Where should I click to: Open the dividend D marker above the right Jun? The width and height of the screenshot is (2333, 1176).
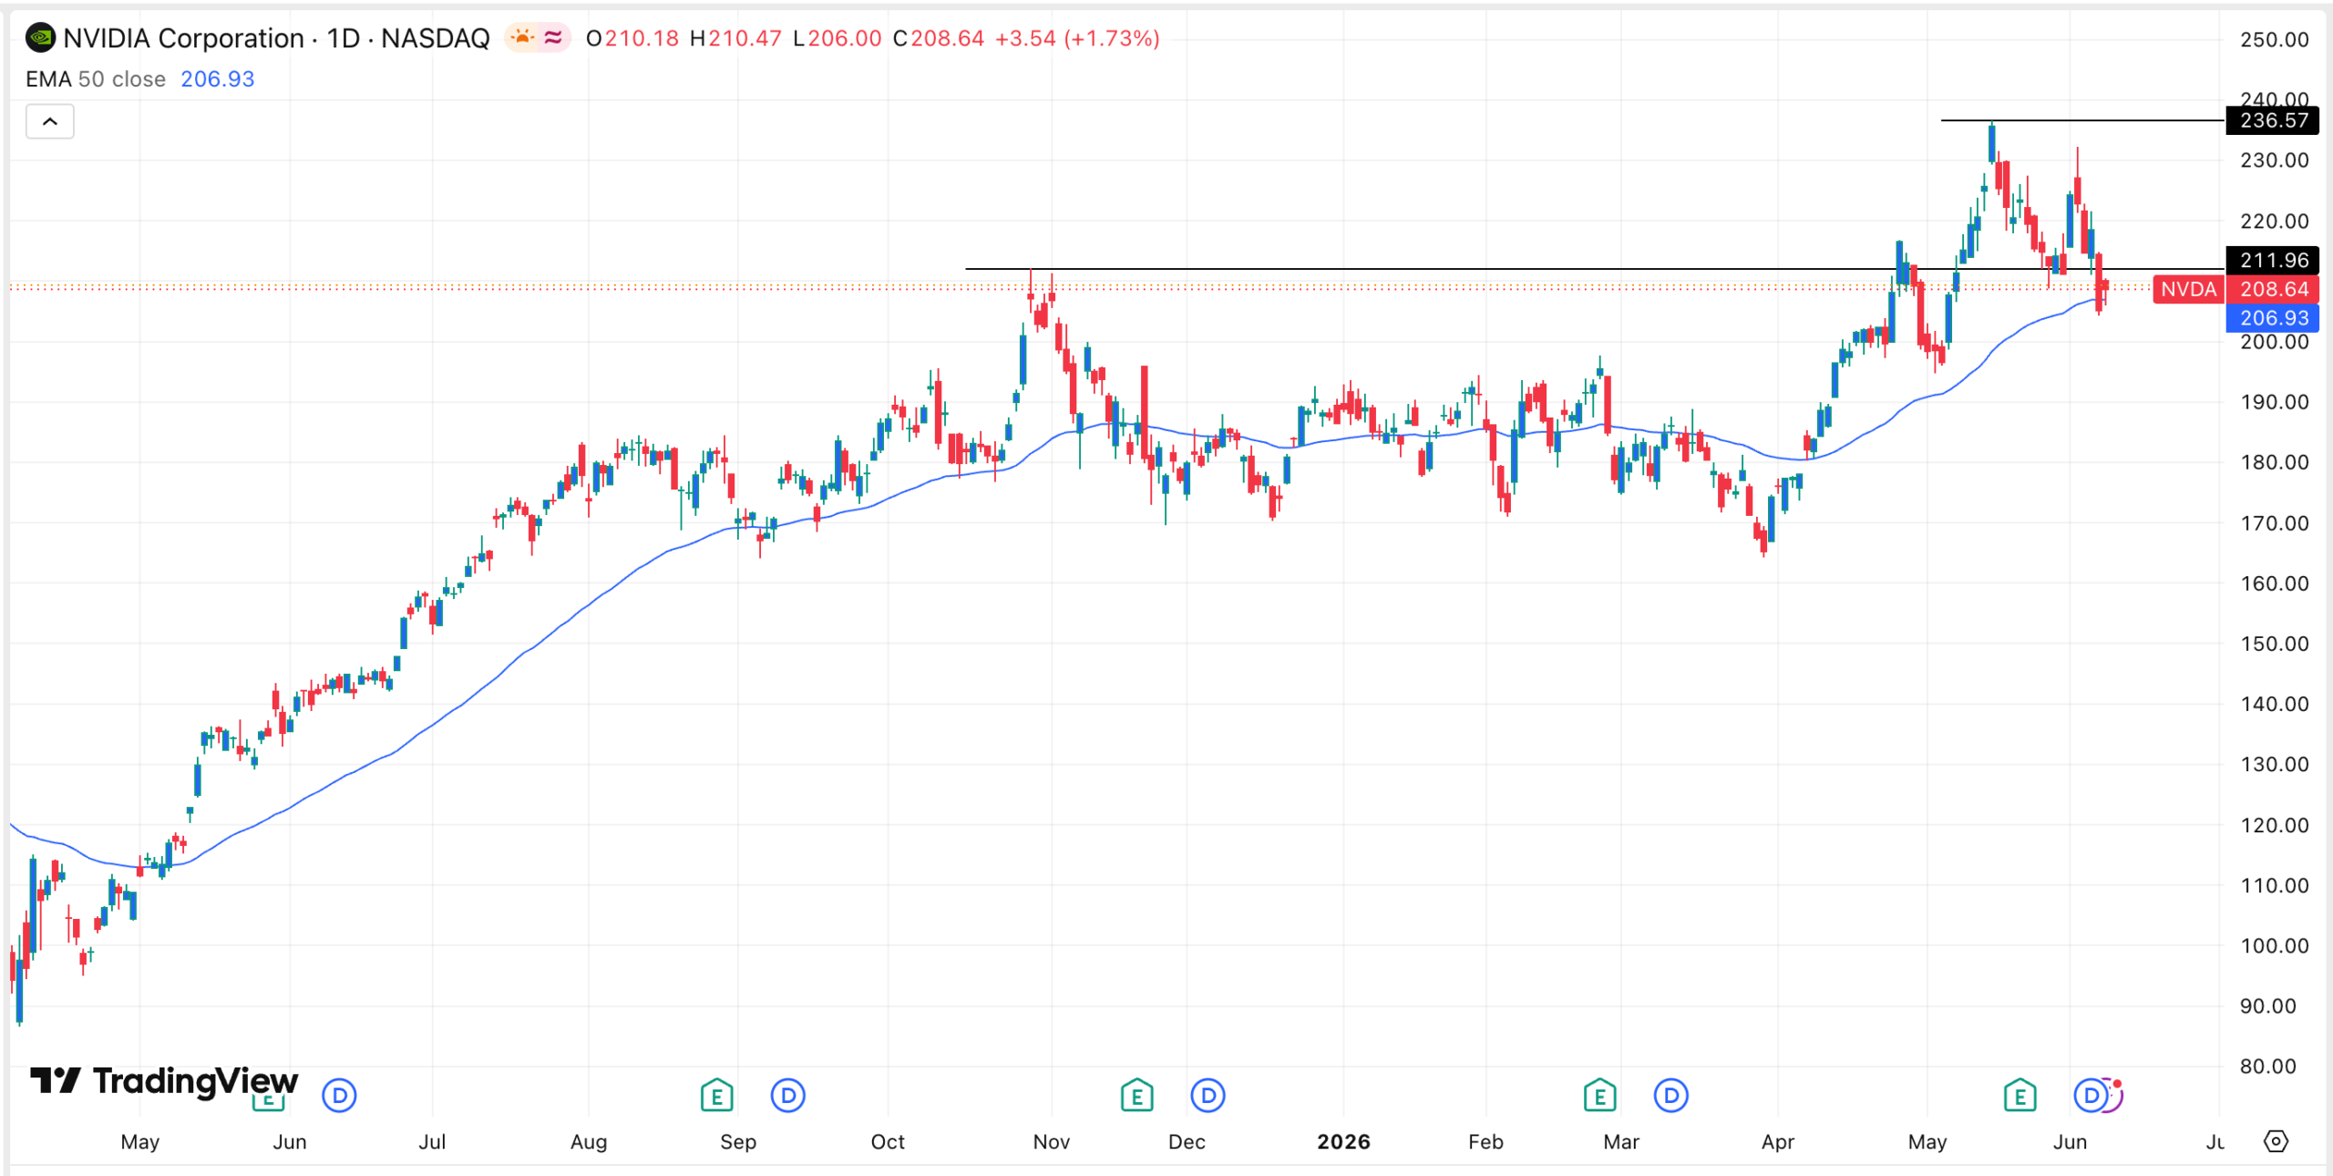point(2091,1096)
